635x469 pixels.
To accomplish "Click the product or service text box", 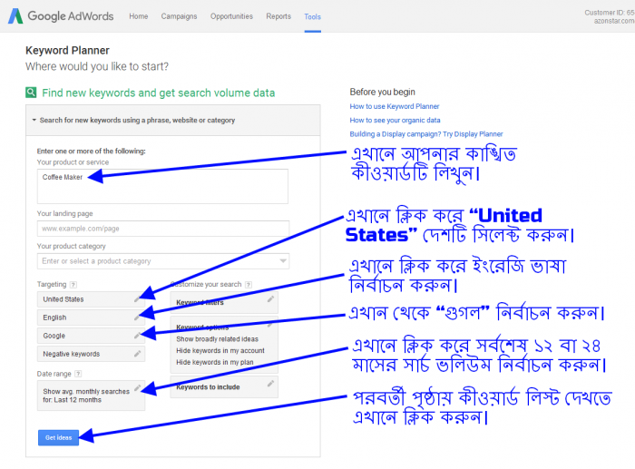I will 162,186.
